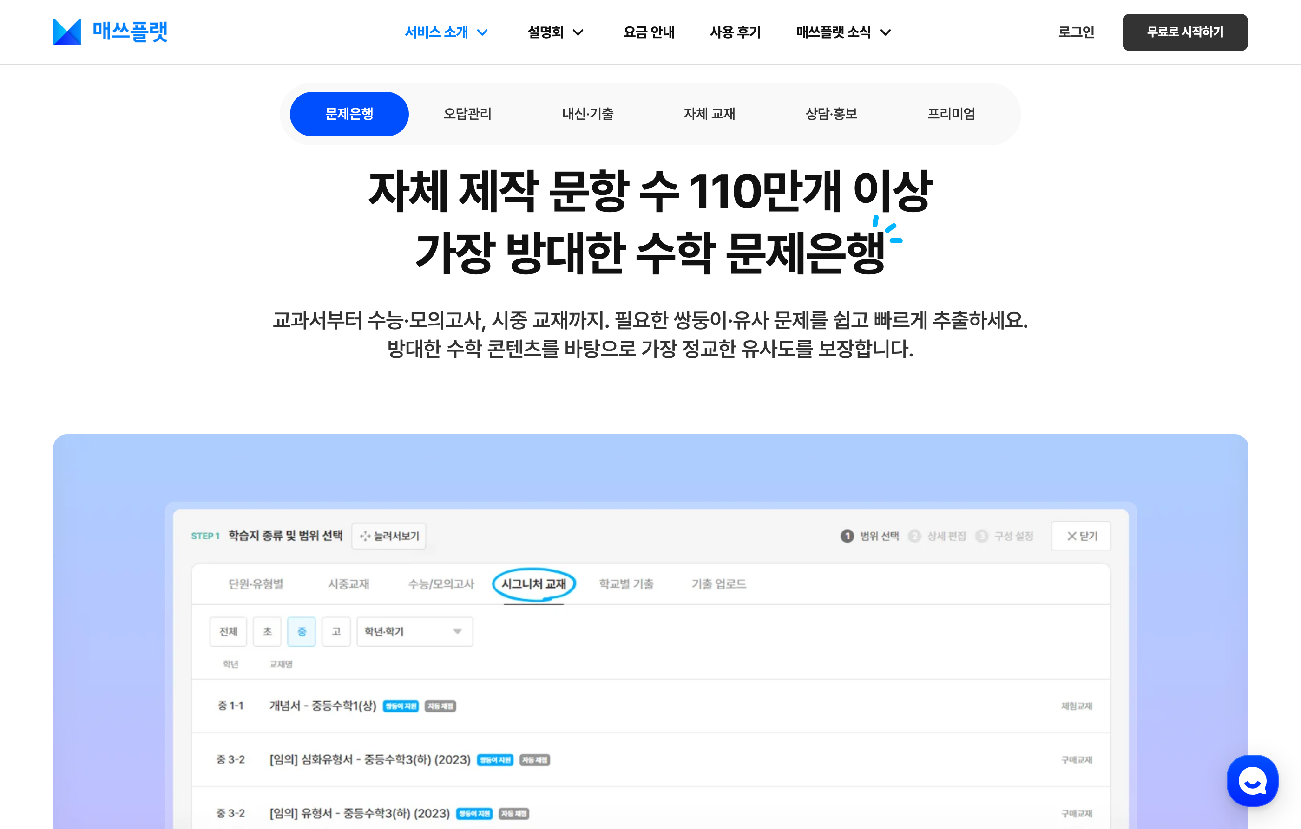
Task: Expand the 서비스 소개 menu
Action: pyautogui.click(x=446, y=32)
